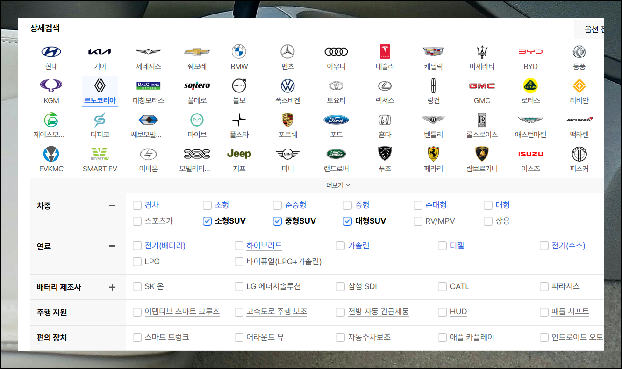Screen dimensions: 622x369
Task: Open the 옵션 tab at top right
Action: coord(589,29)
